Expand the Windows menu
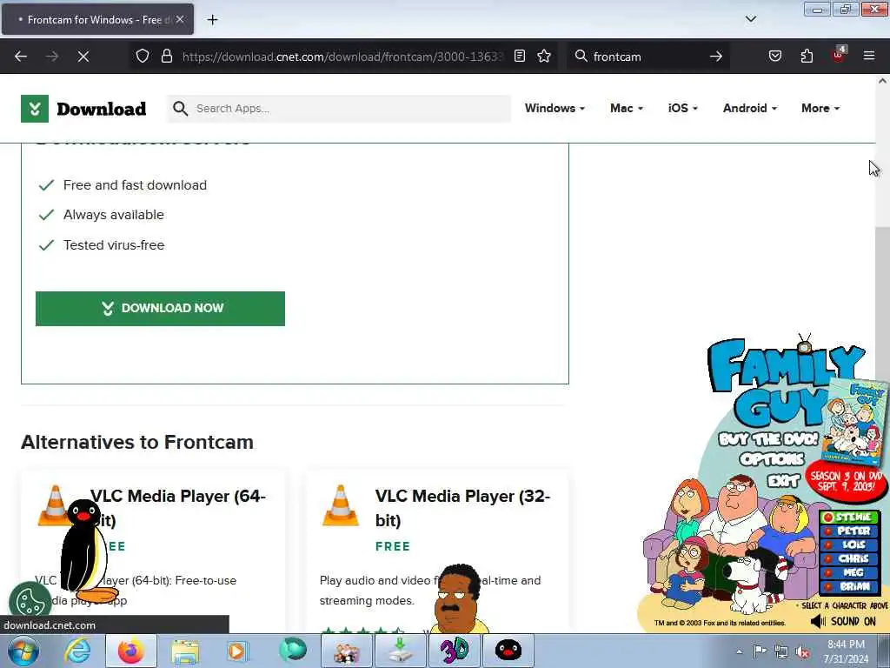 (x=555, y=108)
